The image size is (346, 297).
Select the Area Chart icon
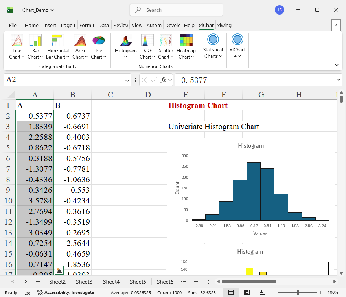pos(80,41)
